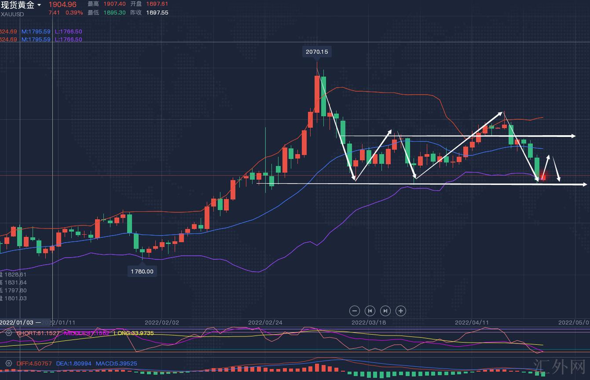590x380 pixels.
Task: Select the 2022/02/24 date on time axis
Action: point(265,322)
